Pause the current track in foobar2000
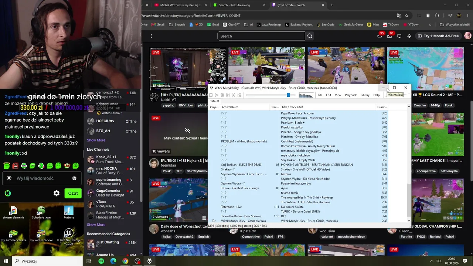 [x=222, y=95]
